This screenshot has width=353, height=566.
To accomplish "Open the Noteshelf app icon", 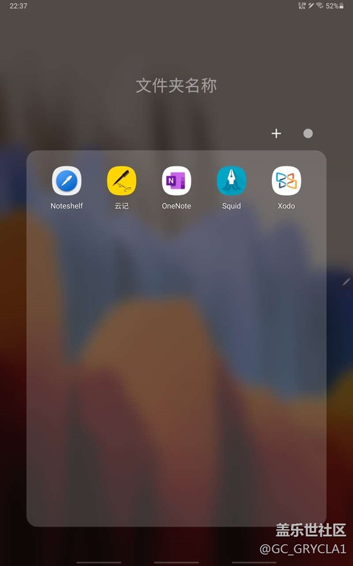I will 67,181.
